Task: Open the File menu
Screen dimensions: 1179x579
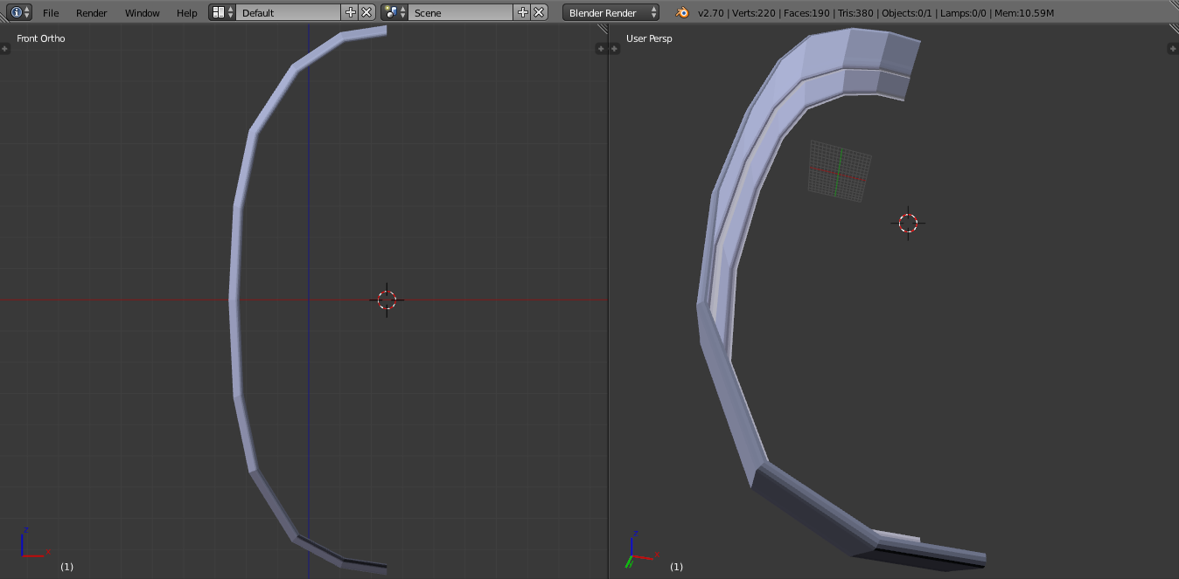Action: (x=51, y=13)
